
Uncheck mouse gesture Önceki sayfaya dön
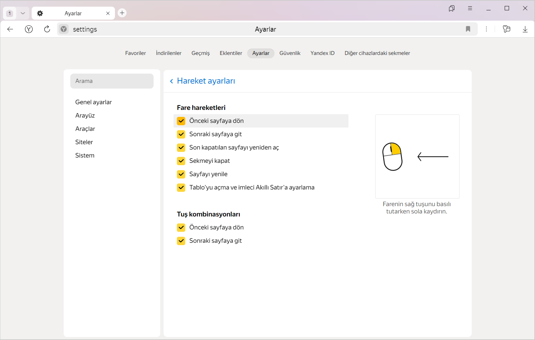coord(181,121)
